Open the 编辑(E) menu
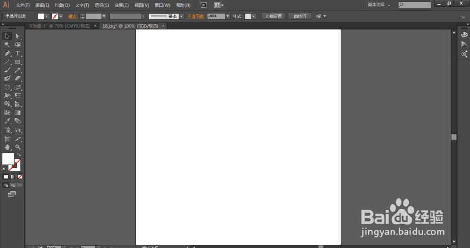The width and height of the screenshot is (470, 248). coord(42,5)
